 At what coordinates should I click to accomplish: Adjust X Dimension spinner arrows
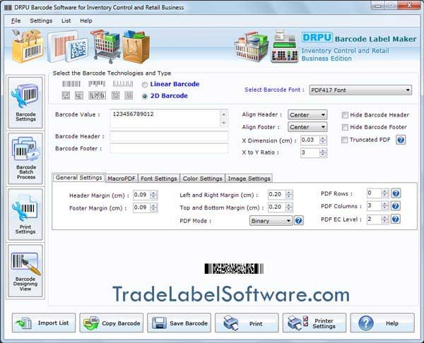[323, 140]
